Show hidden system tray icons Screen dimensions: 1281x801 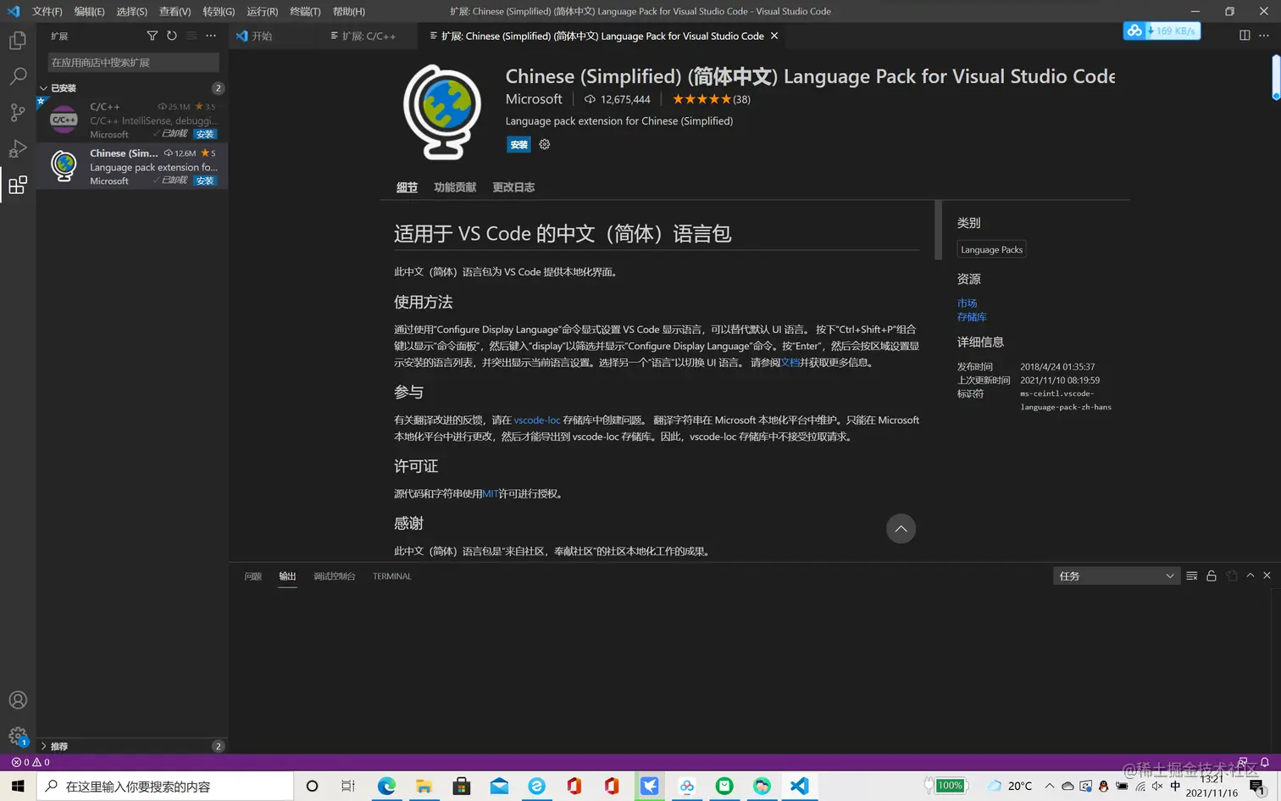click(1049, 786)
